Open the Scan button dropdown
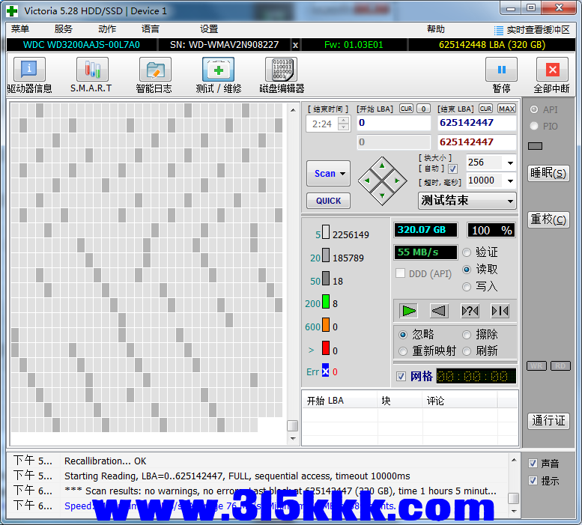 tap(342, 174)
